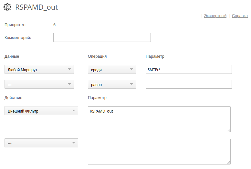Click resize handle of RSPAMD_out textarea
Viewport: 251px width, 169px height.
point(228,130)
